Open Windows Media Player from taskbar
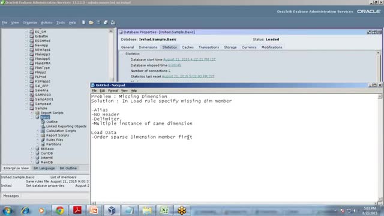The width and height of the screenshot is (384, 216). [41, 211]
